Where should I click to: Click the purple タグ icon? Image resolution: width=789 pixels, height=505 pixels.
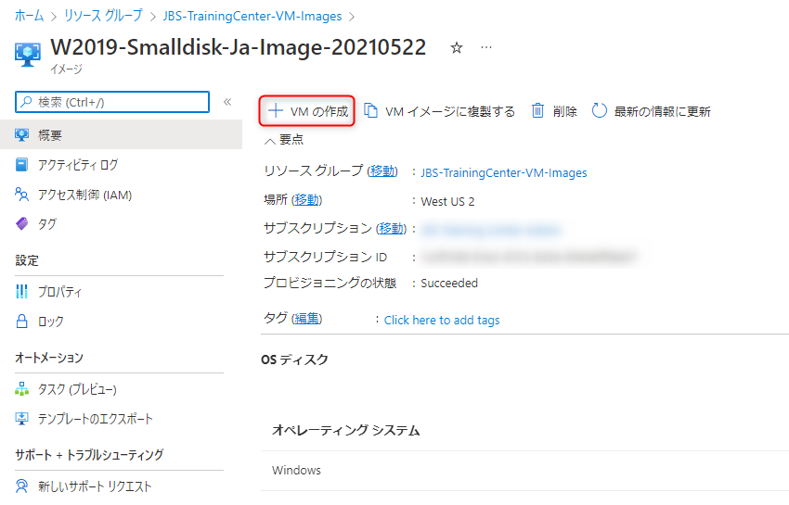coord(21,223)
